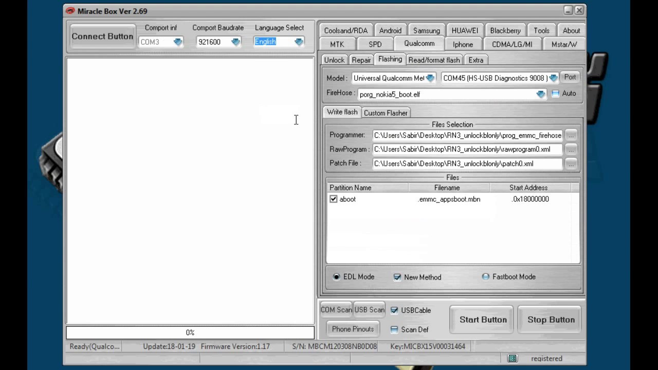Open the Read/format flash sub-tab
Image resolution: width=658 pixels, height=370 pixels.
[x=434, y=60]
